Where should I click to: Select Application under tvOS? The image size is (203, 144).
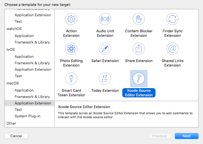click(x=24, y=56)
